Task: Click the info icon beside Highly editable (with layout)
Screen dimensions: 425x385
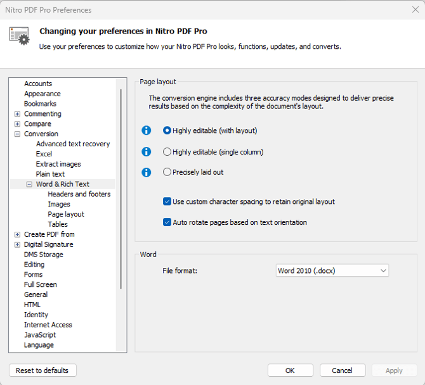Action: pyautogui.click(x=146, y=130)
